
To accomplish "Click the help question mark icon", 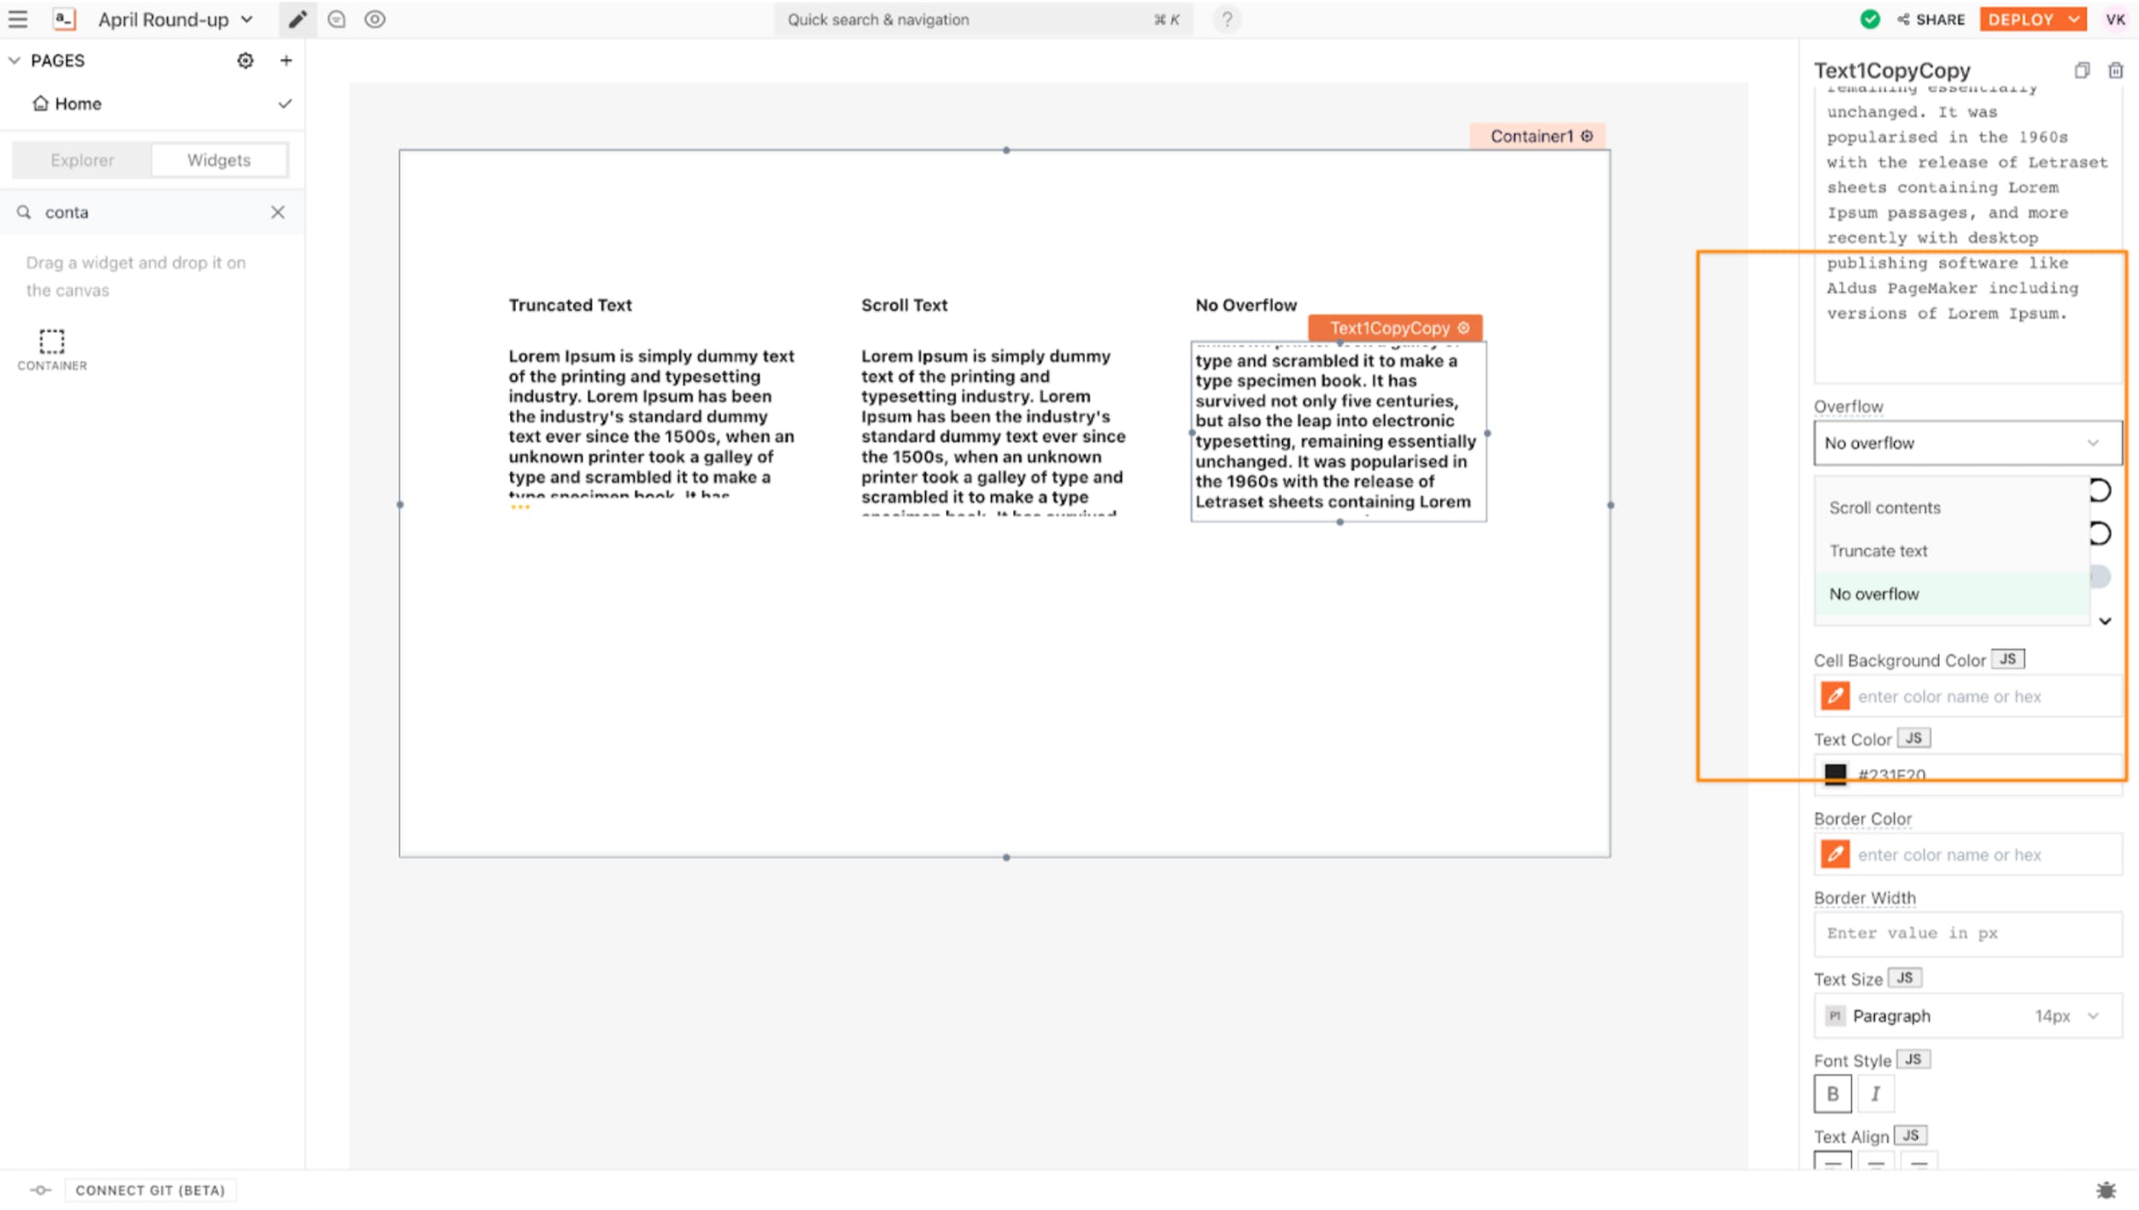I will click(1227, 19).
